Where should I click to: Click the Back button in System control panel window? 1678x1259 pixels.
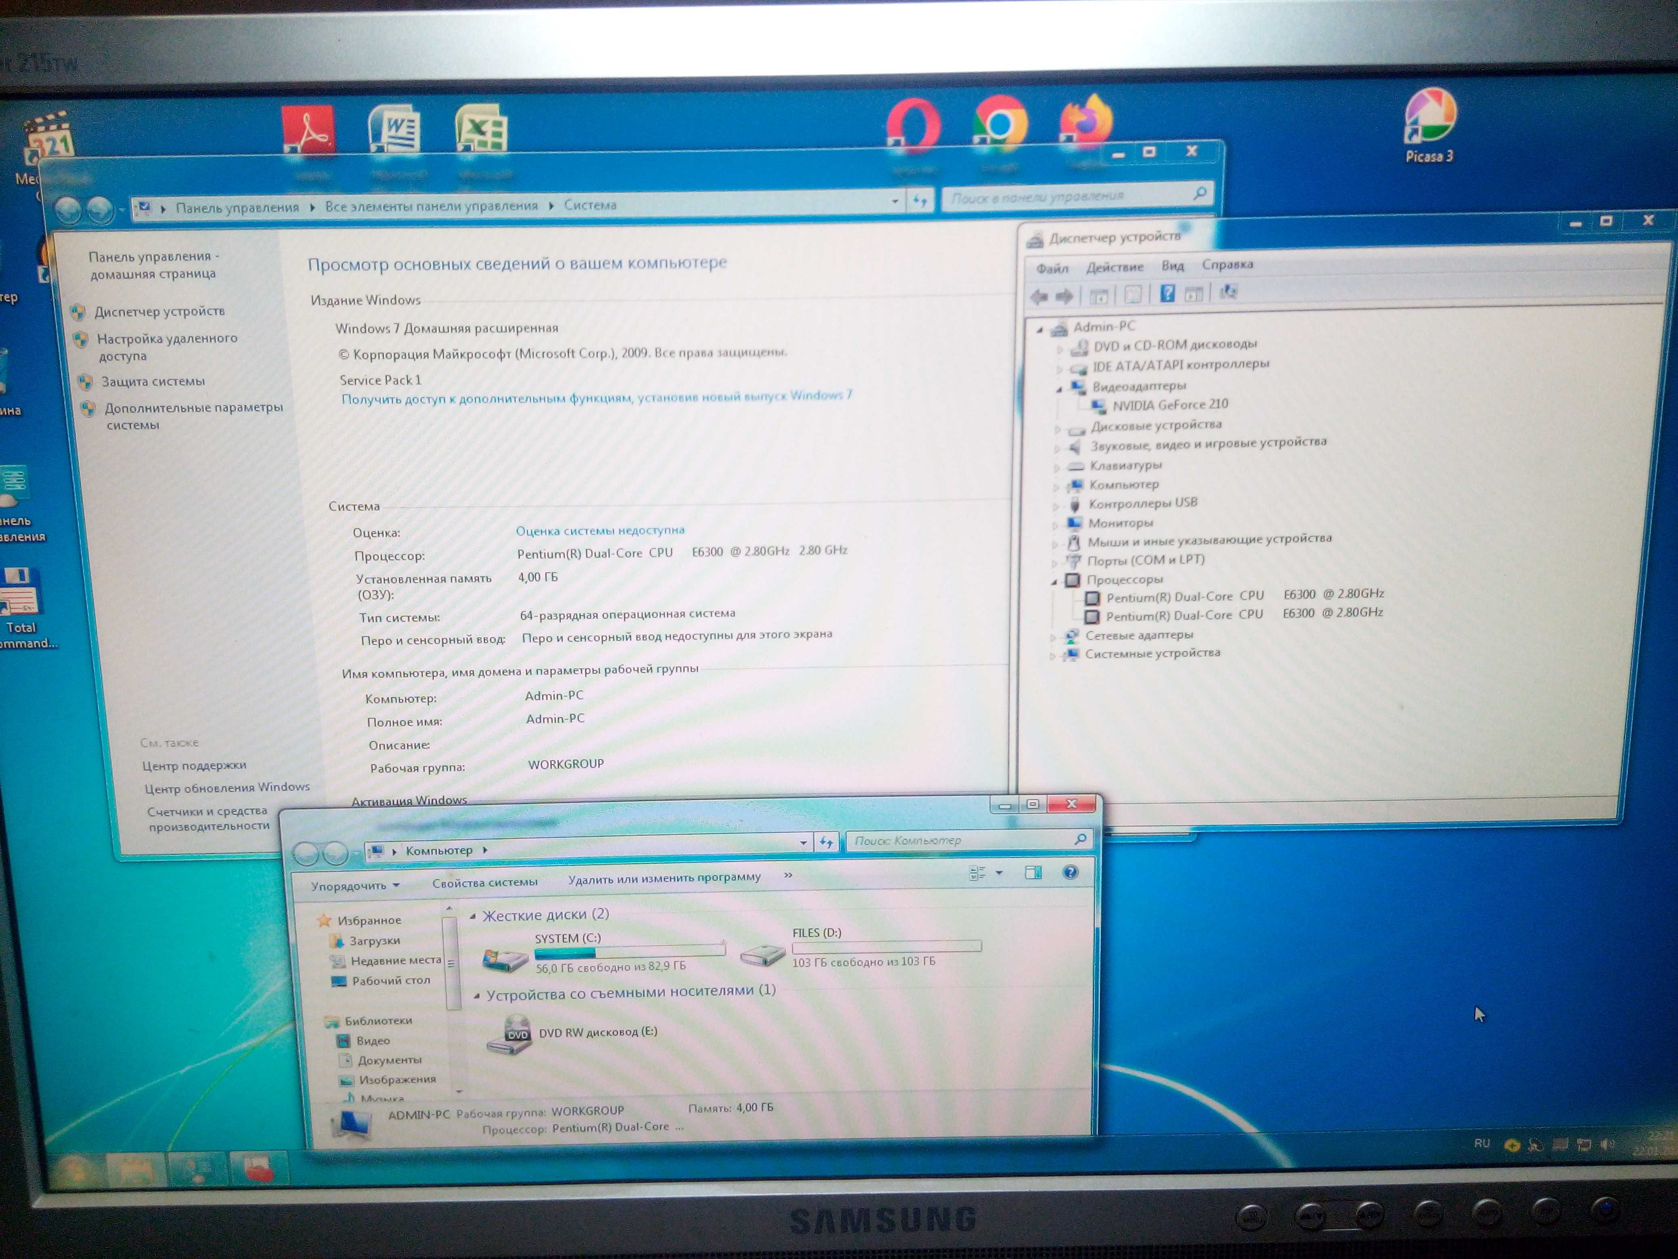(67, 209)
